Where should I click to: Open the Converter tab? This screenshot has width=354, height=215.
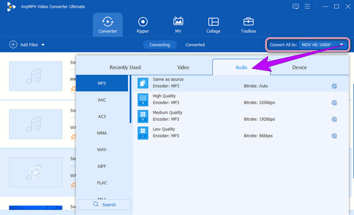tap(108, 25)
